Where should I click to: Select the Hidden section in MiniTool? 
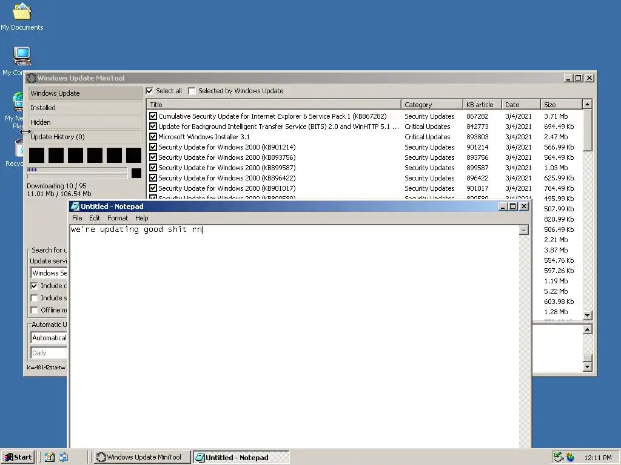coord(85,122)
